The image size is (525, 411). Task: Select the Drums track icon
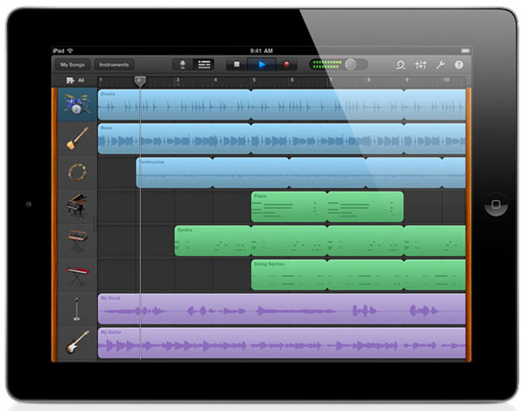click(x=77, y=104)
